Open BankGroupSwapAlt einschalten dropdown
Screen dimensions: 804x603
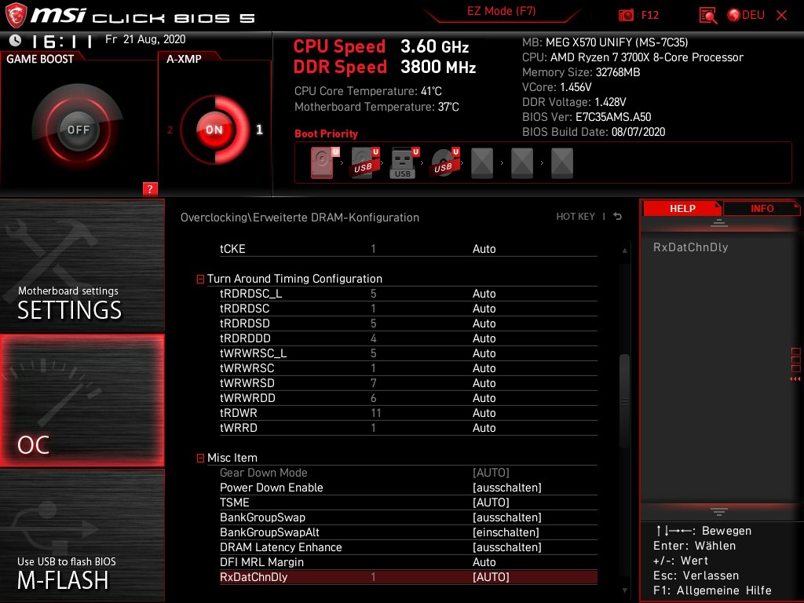point(506,532)
